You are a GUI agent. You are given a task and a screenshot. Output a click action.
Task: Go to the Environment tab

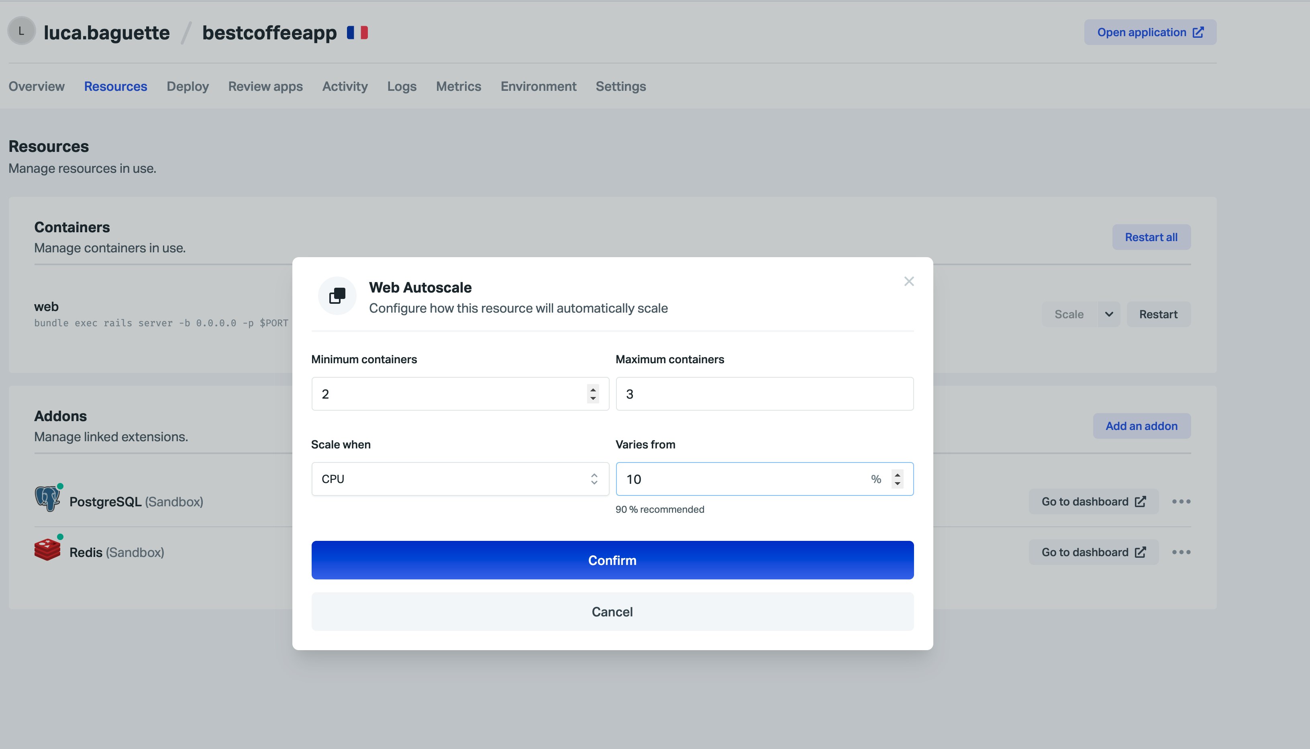coord(538,86)
